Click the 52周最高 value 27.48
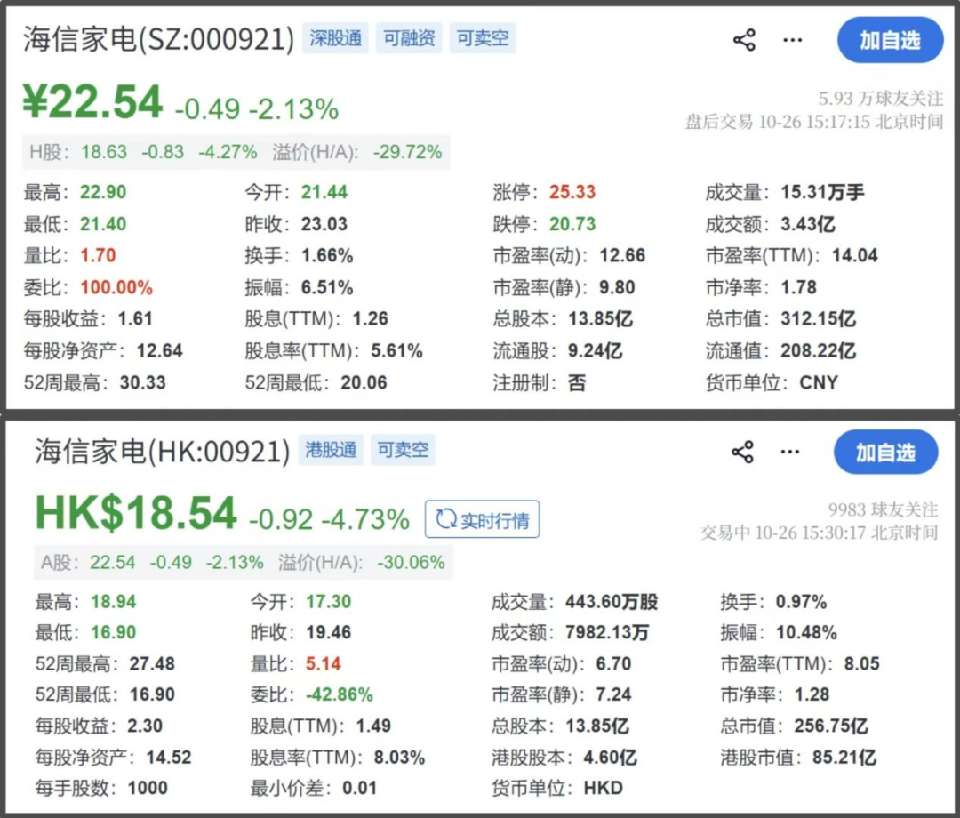The width and height of the screenshot is (960, 818). tap(152, 663)
